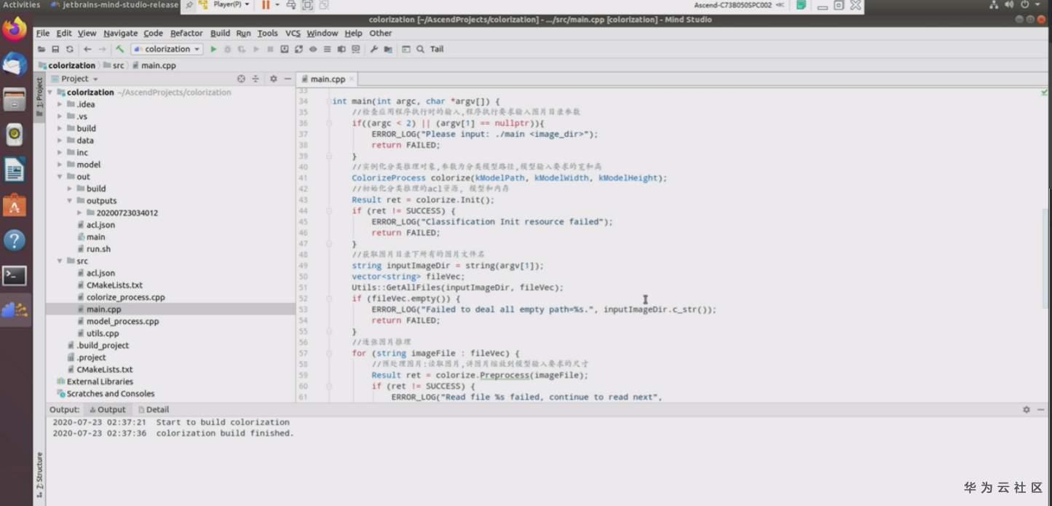Viewport: 1052px width, 506px height.
Task: Click Activities in the top bar
Action: point(21,4)
